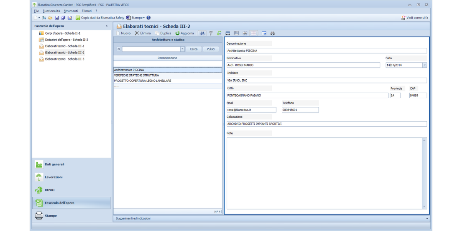Click the Cerca button
This screenshot has height=231, width=462.
pyautogui.click(x=194, y=49)
